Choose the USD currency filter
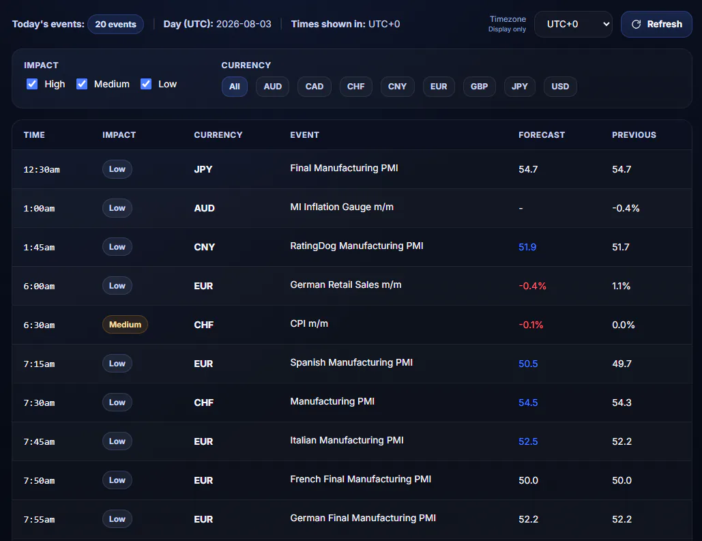The width and height of the screenshot is (702, 541). click(x=560, y=87)
